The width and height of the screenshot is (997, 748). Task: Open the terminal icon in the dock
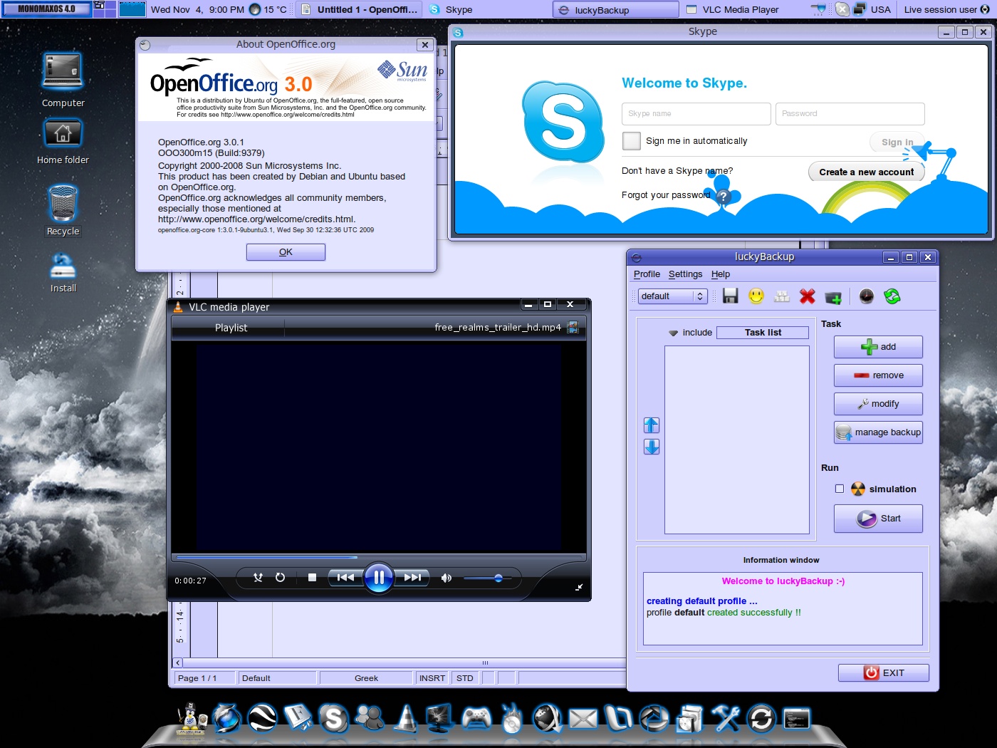tap(797, 719)
